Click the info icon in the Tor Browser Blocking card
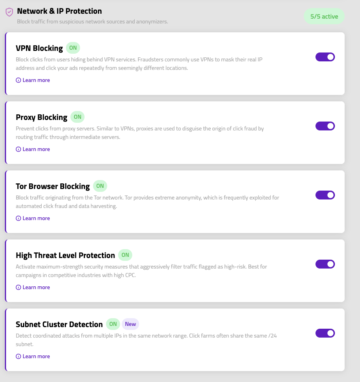Screen dimensions: 360x382 18,218
